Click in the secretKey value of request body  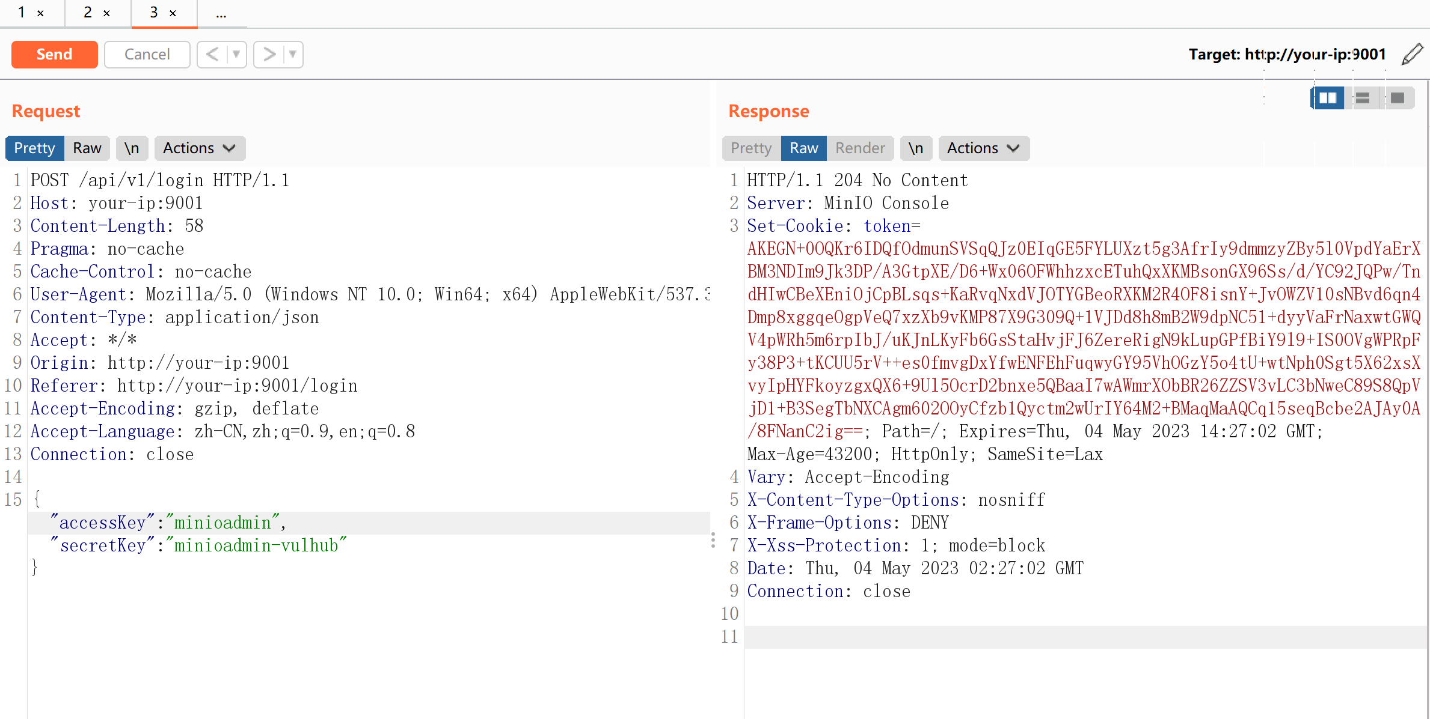click(x=256, y=545)
